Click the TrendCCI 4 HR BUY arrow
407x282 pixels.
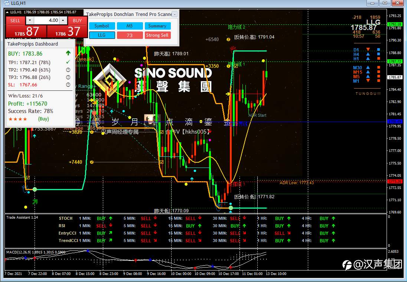333,240
